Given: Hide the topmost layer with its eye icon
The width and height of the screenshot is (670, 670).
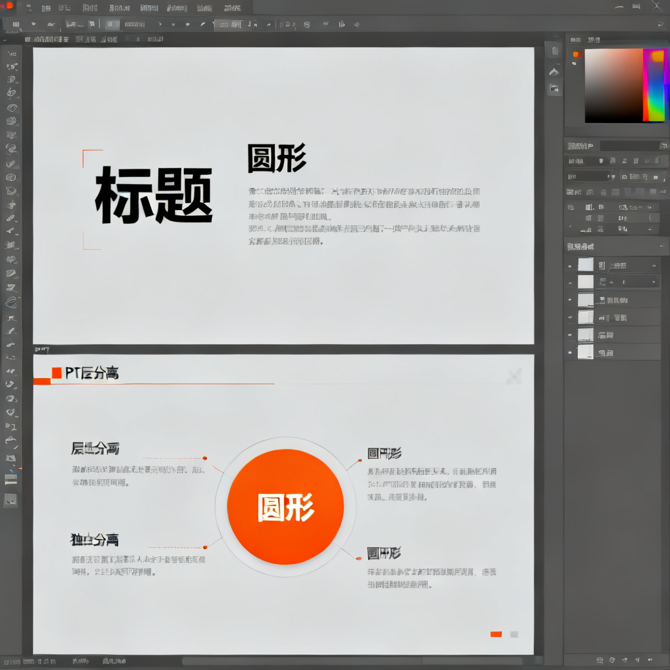Looking at the screenshot, I should [570, 266].
